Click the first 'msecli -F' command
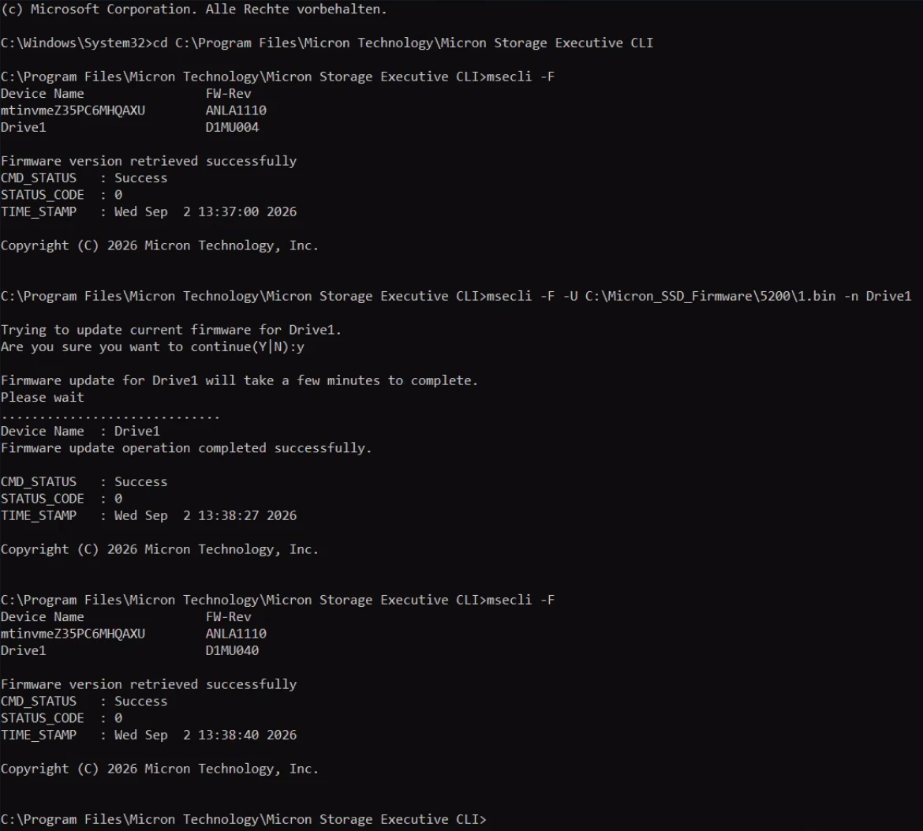This screenshot has width=923, height=831. click(521, 77)
